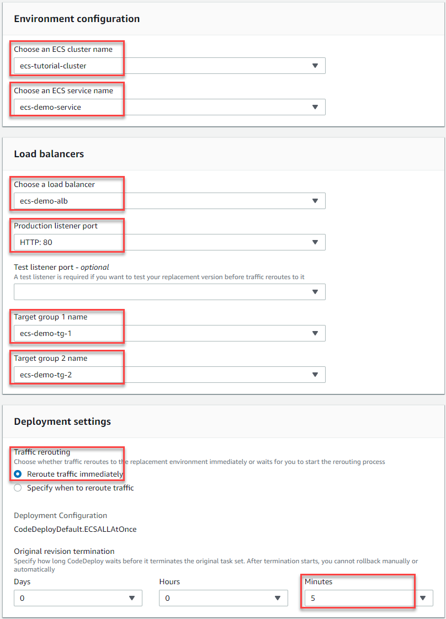Click the ecs-demo-tg-1 field value

coord(47,333)
